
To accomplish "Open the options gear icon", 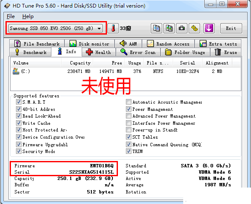I will tap(195, 28).
